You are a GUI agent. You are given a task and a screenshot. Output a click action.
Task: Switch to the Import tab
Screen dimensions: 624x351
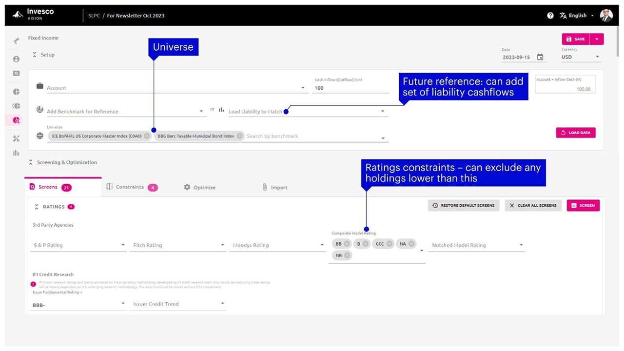(275, 187)
